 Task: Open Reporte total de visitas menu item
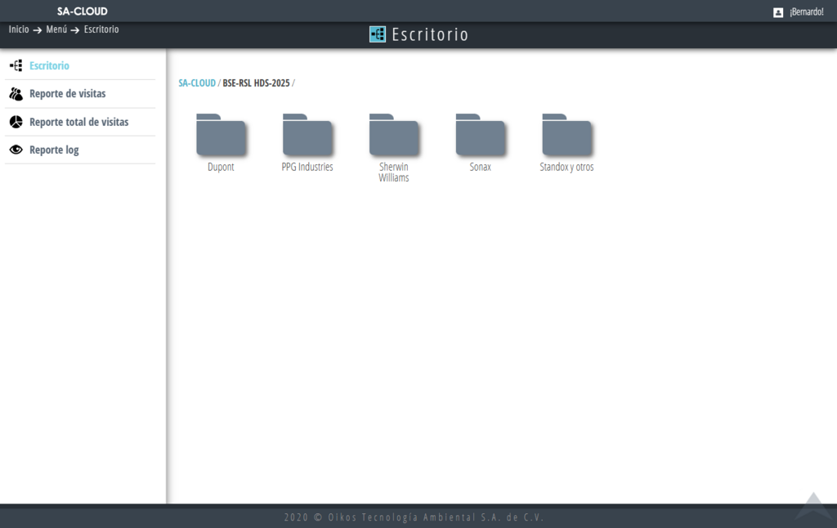click(78, 122)
